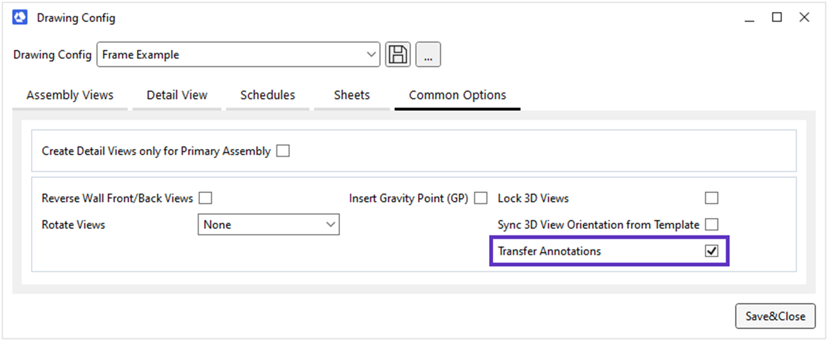Switch to the Assembly Views tab
Viewport: 829px width, 342px height.
coord(70,95)
